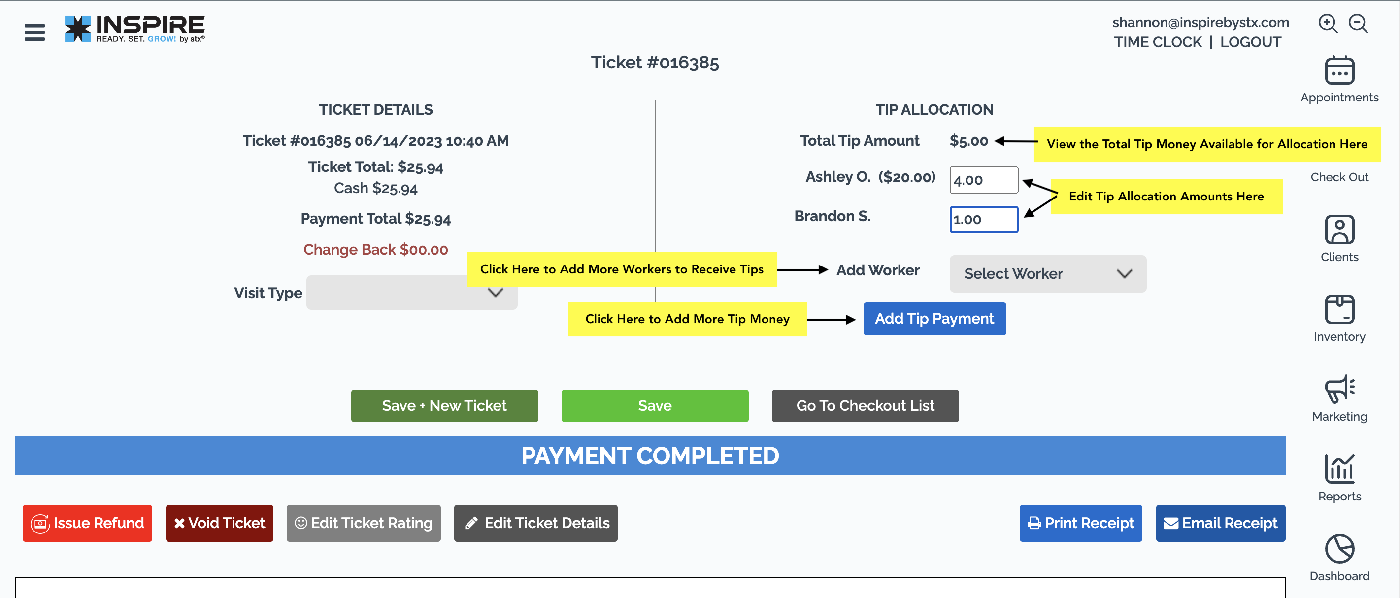The height and width of the screenshot is (598, 1400).
Task: Open the Clients sidebar icon
Action: pos(1340,230)
